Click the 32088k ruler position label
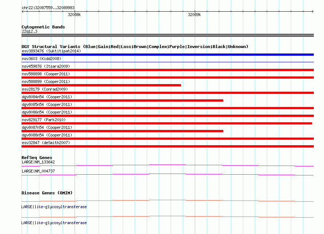 pyautogui.click(x=74, y=15)
